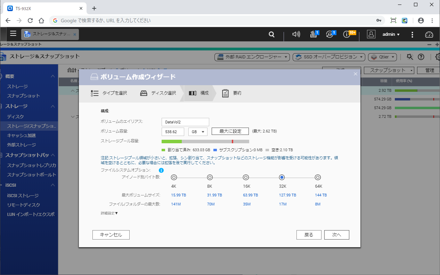Expand the advanced settings section
Screen dimensions: 440x275
[109, 213]
